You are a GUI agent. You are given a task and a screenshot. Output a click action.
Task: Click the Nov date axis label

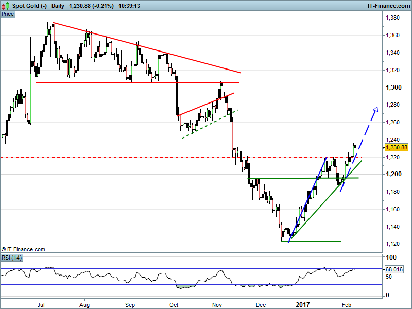pyautogui.click(x=217, y=305)
